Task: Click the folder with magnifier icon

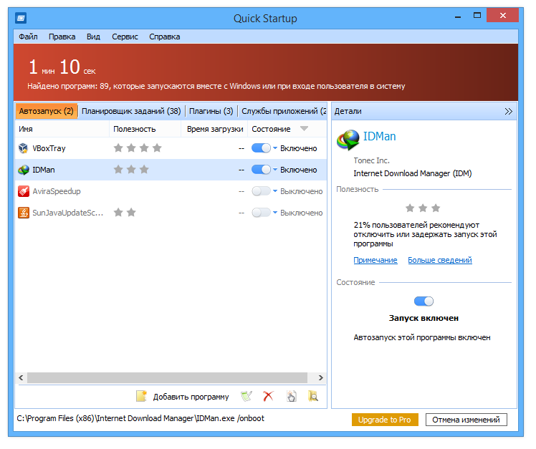Action: (313, 396)
